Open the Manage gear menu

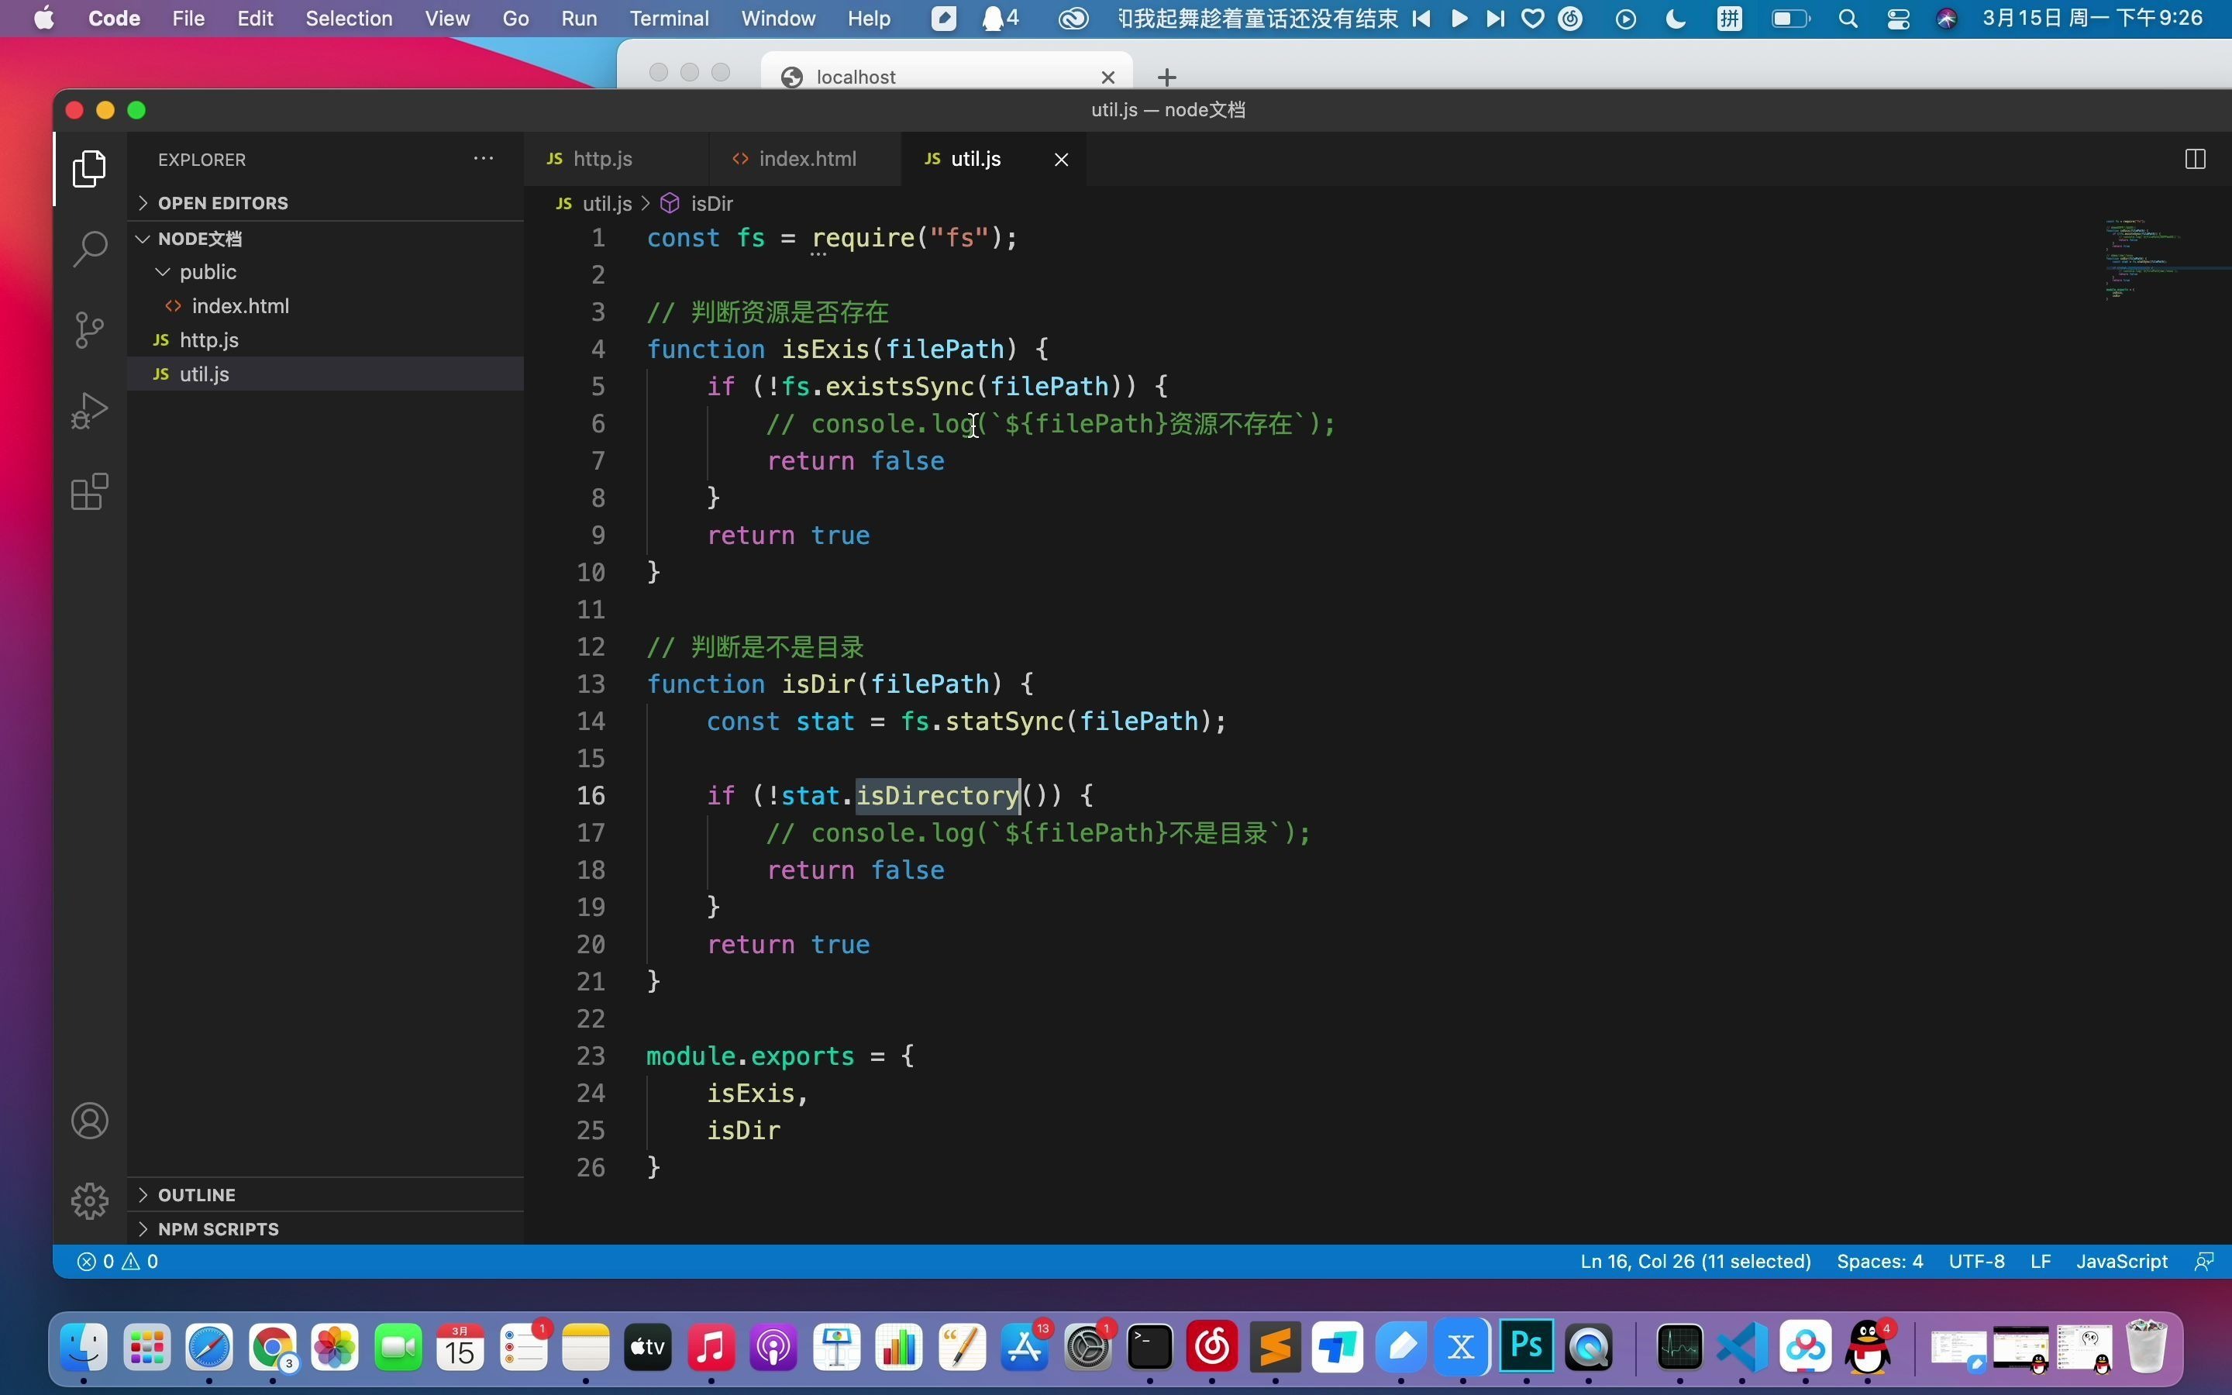[89, 1200]
